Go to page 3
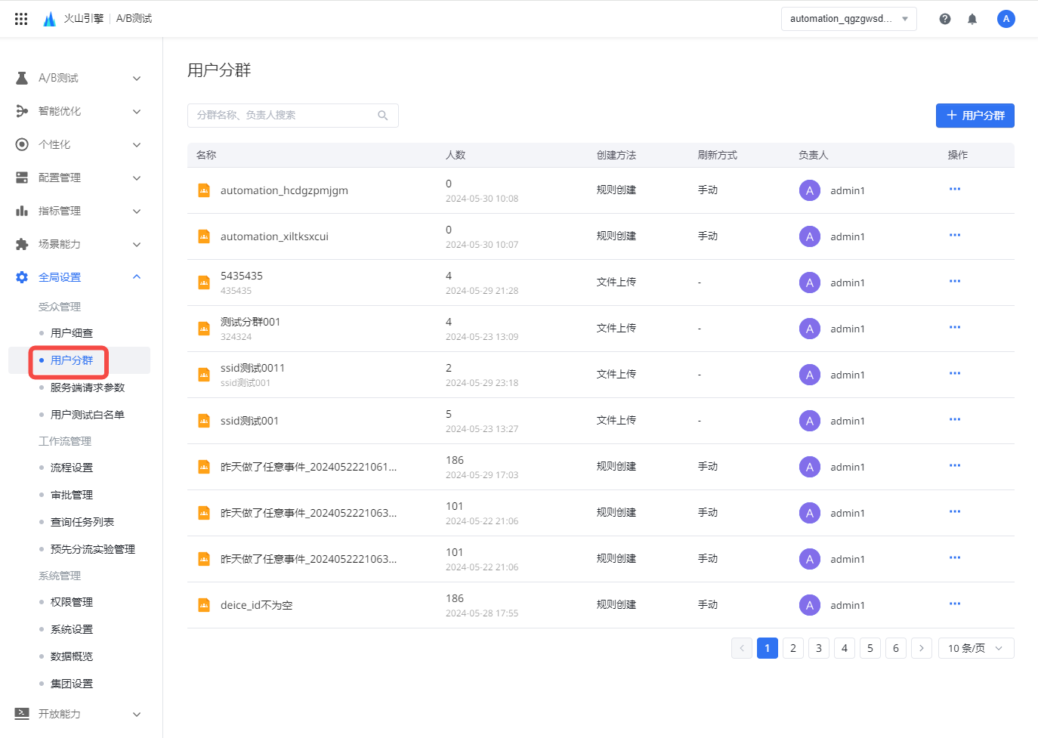 819,648
